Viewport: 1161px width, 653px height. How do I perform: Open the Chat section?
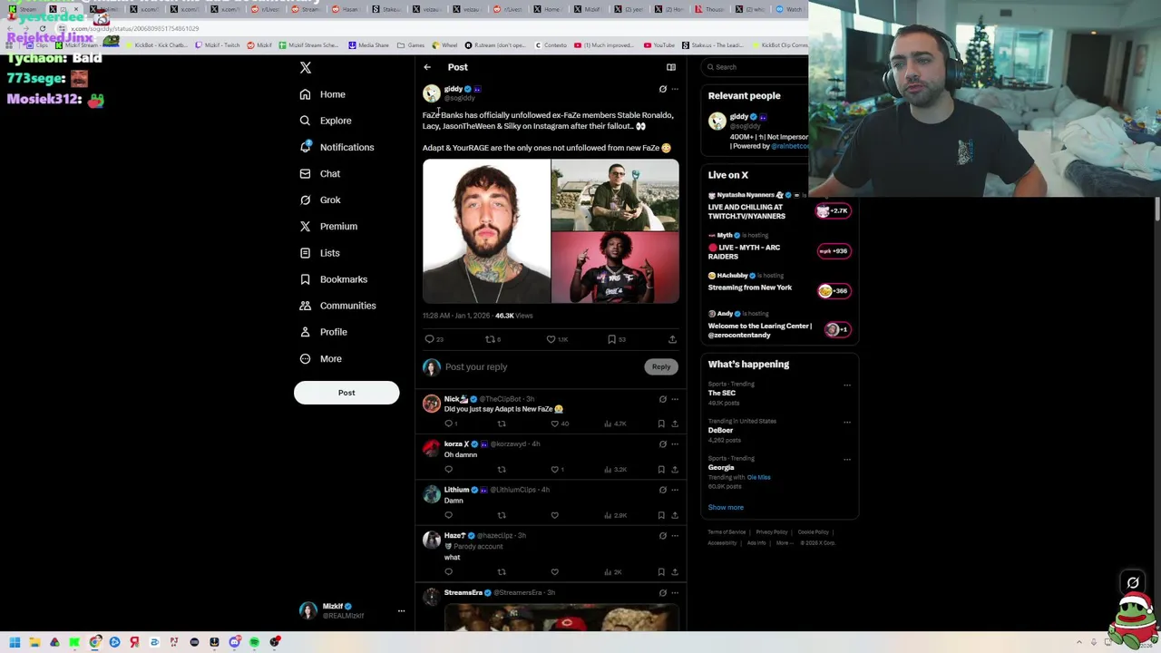coord(320,173)
